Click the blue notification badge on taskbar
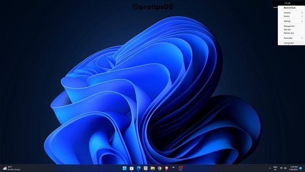 tap(301, 168)
